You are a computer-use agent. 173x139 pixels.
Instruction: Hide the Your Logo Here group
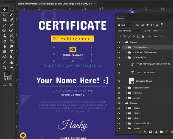click(119, 47)
